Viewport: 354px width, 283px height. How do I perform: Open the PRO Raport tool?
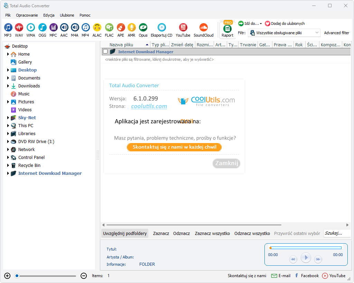227,29
